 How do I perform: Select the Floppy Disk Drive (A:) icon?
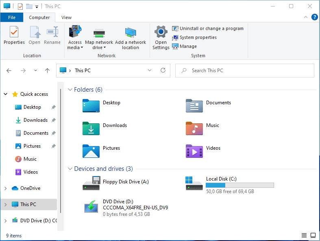91,183
